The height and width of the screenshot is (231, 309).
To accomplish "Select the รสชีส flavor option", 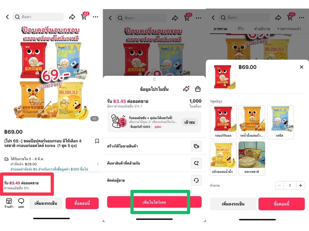I will tap(280, 122).
